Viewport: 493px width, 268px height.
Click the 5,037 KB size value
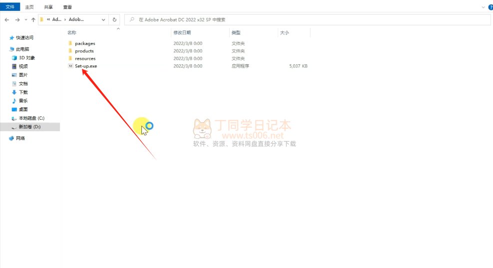pos(298,66)
